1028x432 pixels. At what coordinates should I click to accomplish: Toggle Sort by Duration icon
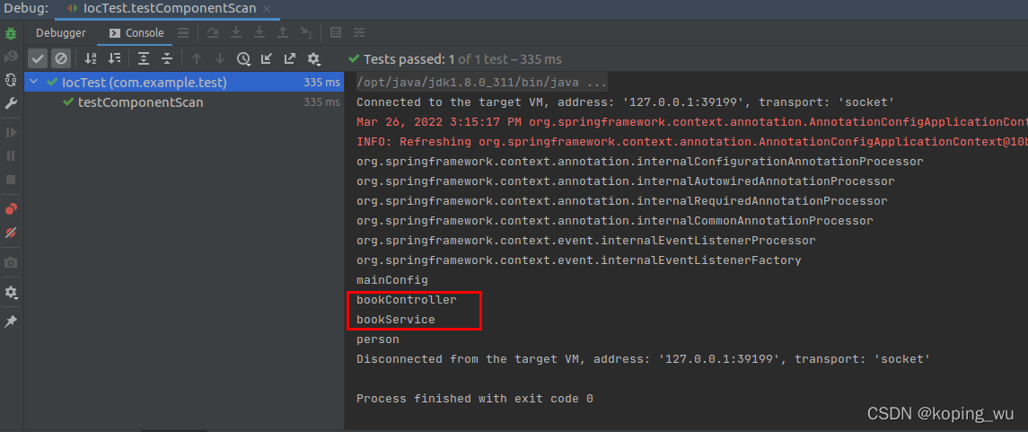[114, 58]
